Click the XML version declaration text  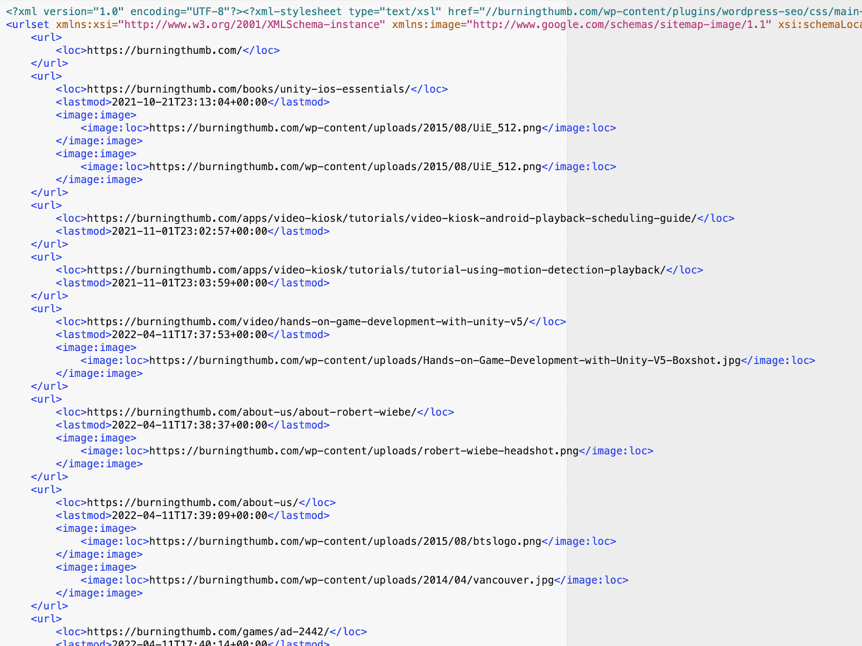tap(124, 11)
